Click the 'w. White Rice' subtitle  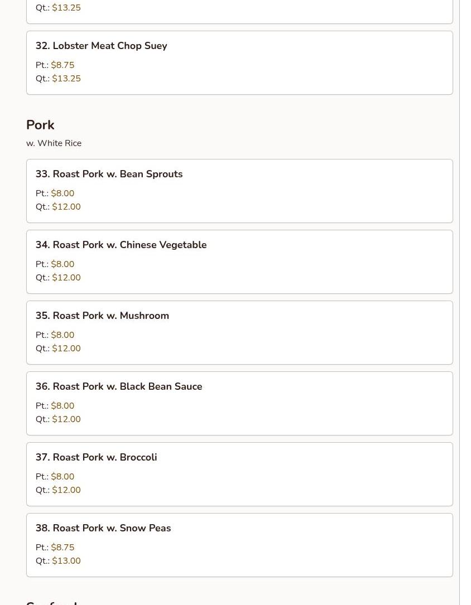click(x=54, y=143)
